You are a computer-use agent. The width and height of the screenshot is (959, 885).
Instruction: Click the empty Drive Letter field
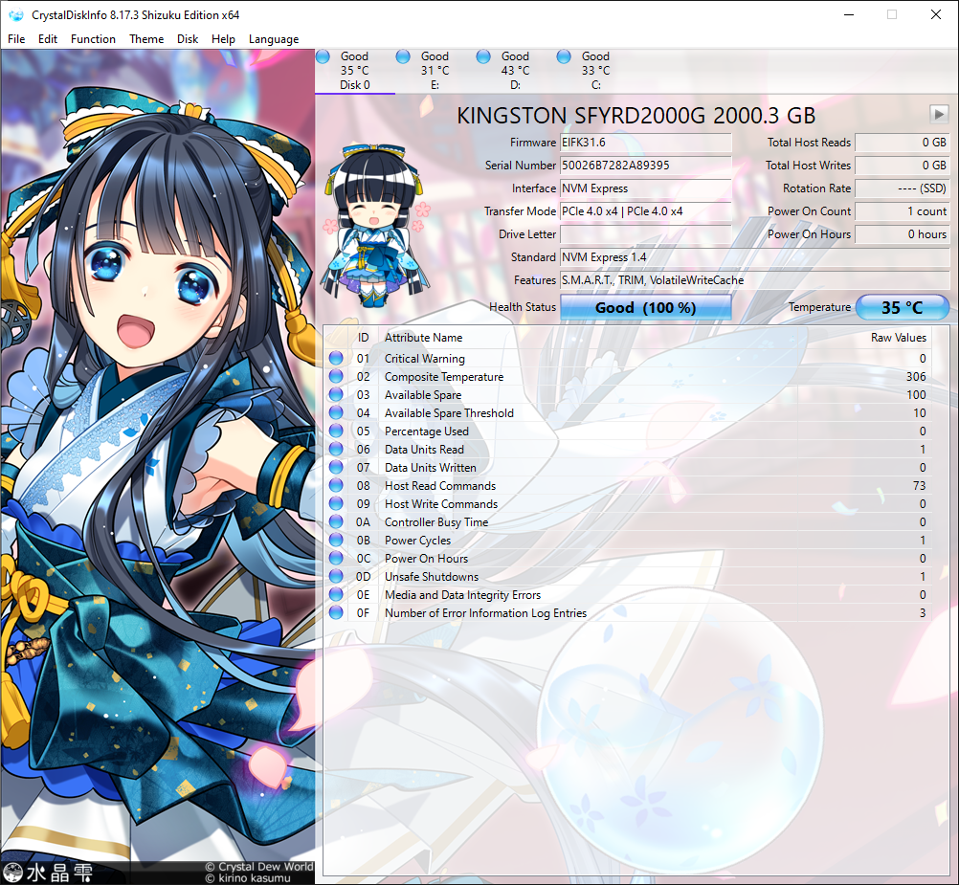646,234
